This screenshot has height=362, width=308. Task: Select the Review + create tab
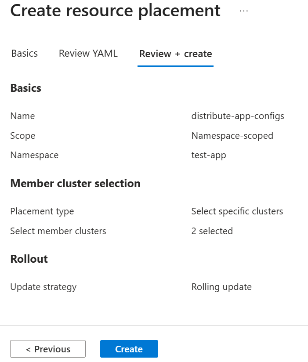pyautogui.click(x=175, y=54)
